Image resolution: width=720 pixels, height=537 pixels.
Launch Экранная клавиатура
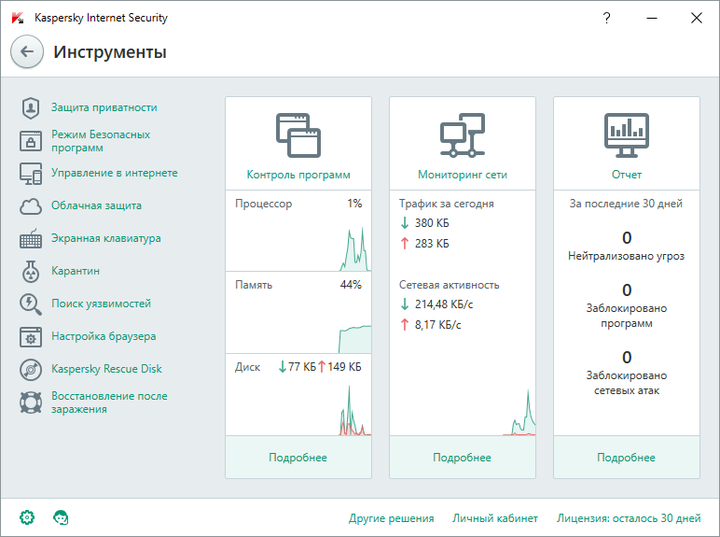[x=106, y=238]
